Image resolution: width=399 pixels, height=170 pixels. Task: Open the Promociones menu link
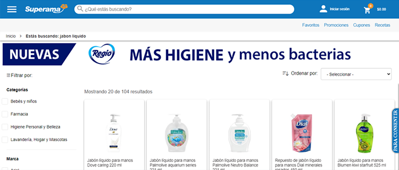[x=336, y=25]
